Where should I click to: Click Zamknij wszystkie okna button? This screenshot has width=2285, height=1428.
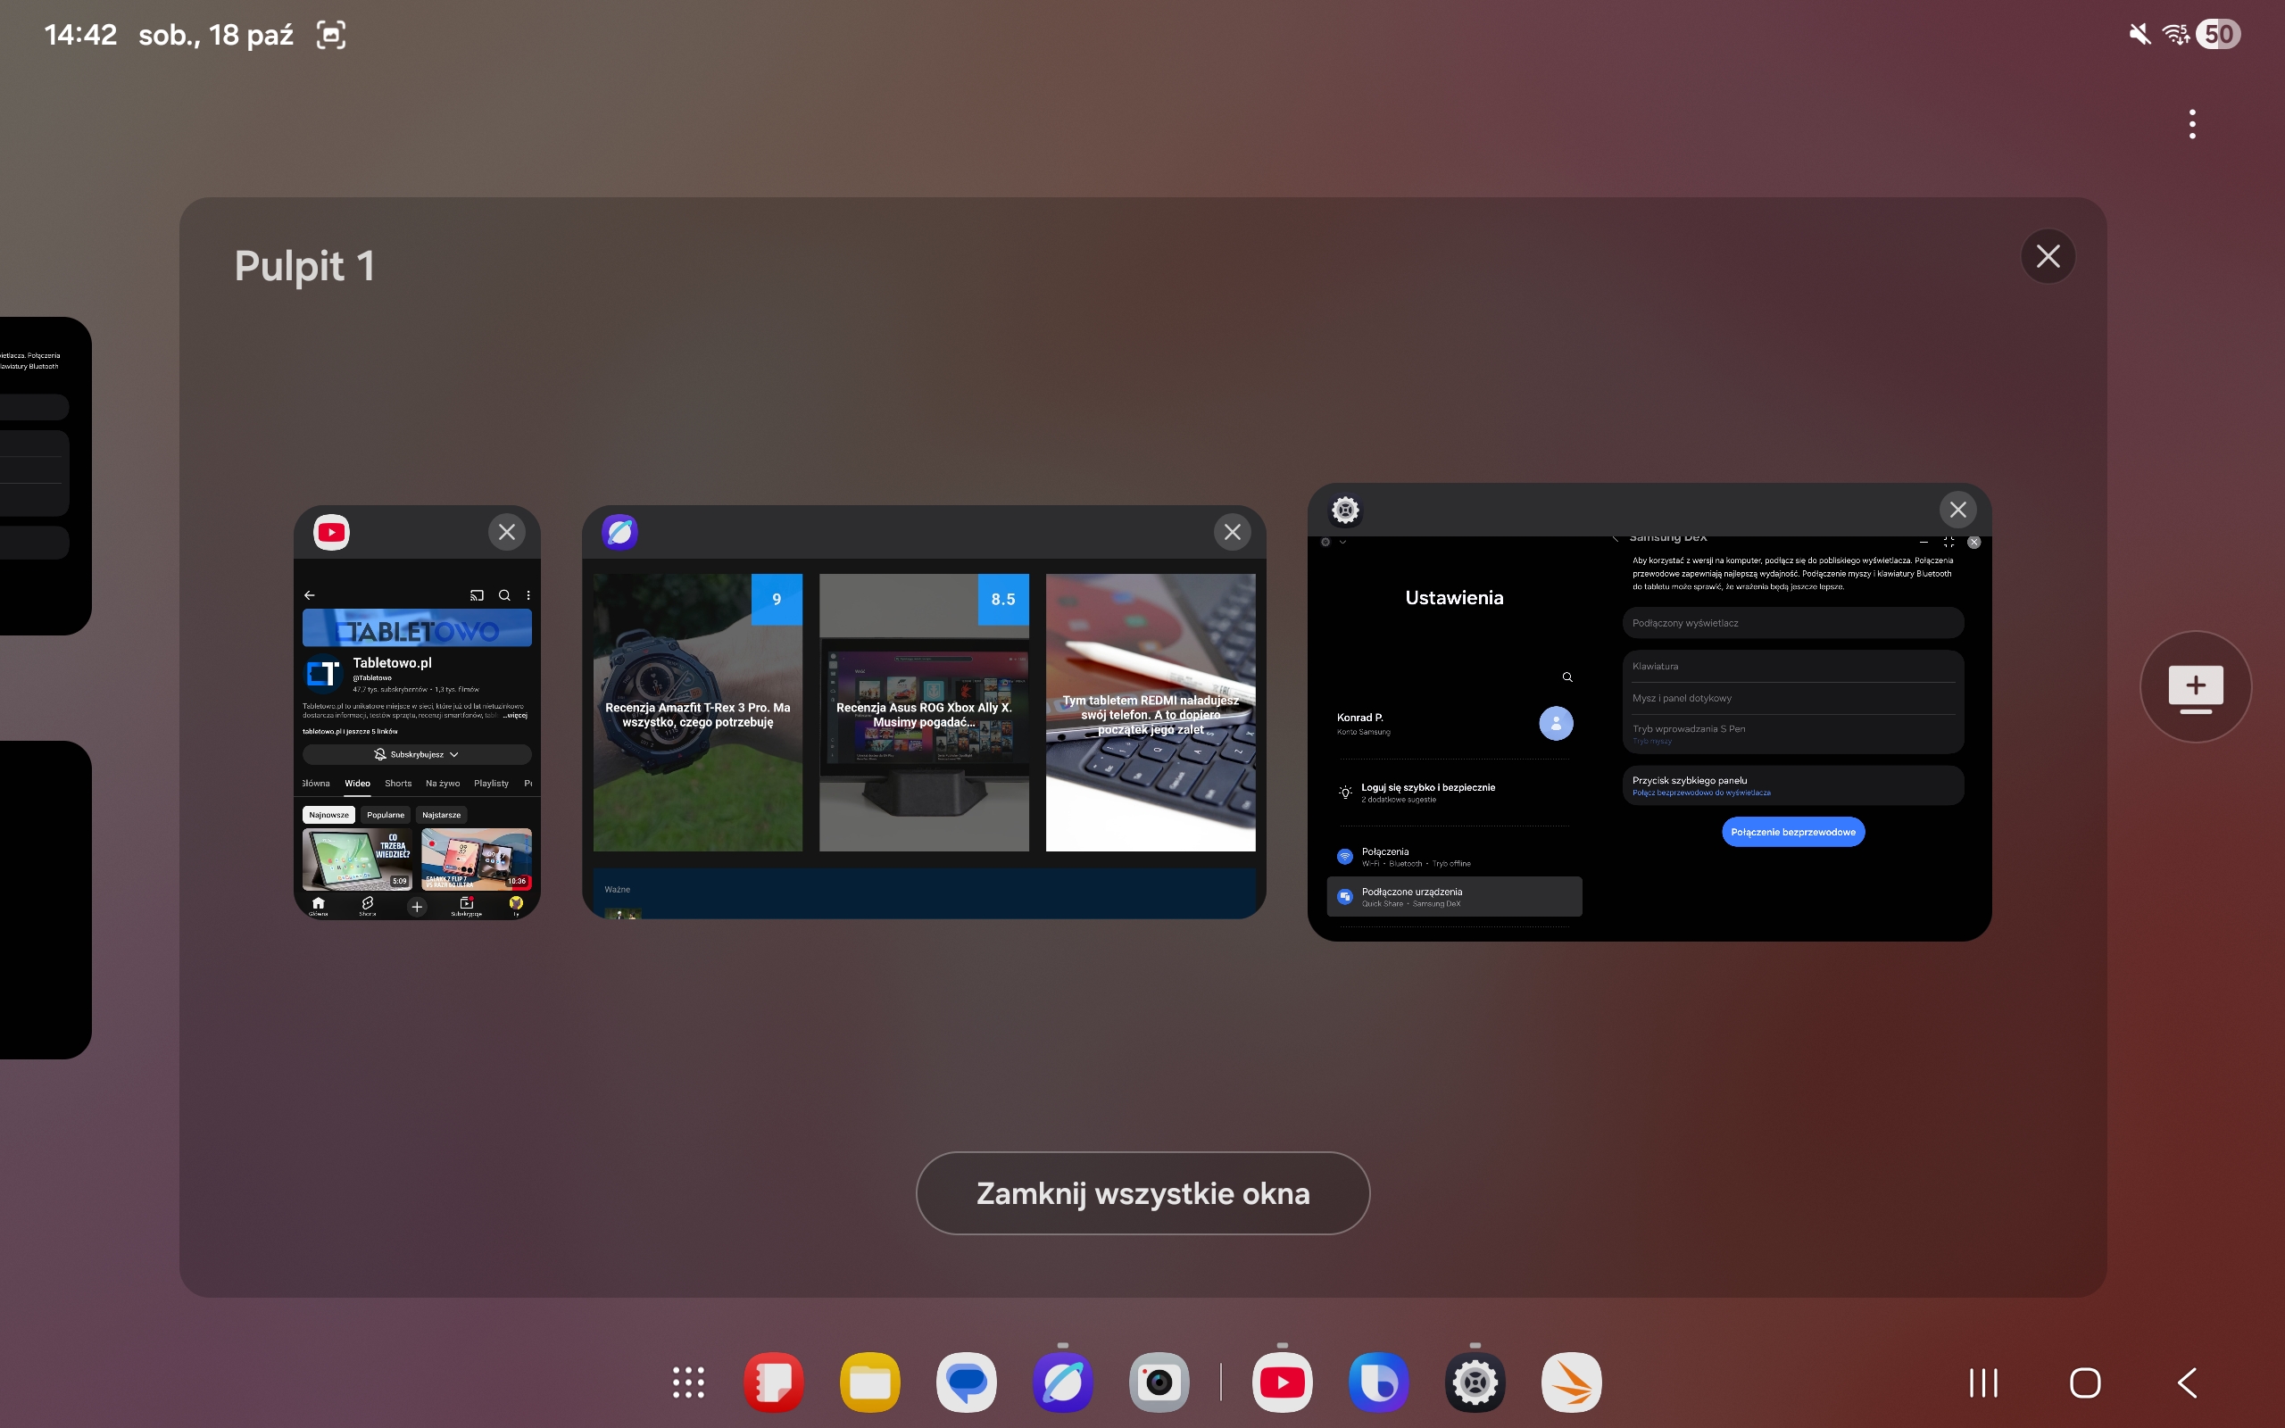[x=1142, y=1193]
